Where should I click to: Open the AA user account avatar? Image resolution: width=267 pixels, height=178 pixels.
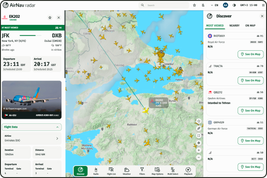pos(226,5)
